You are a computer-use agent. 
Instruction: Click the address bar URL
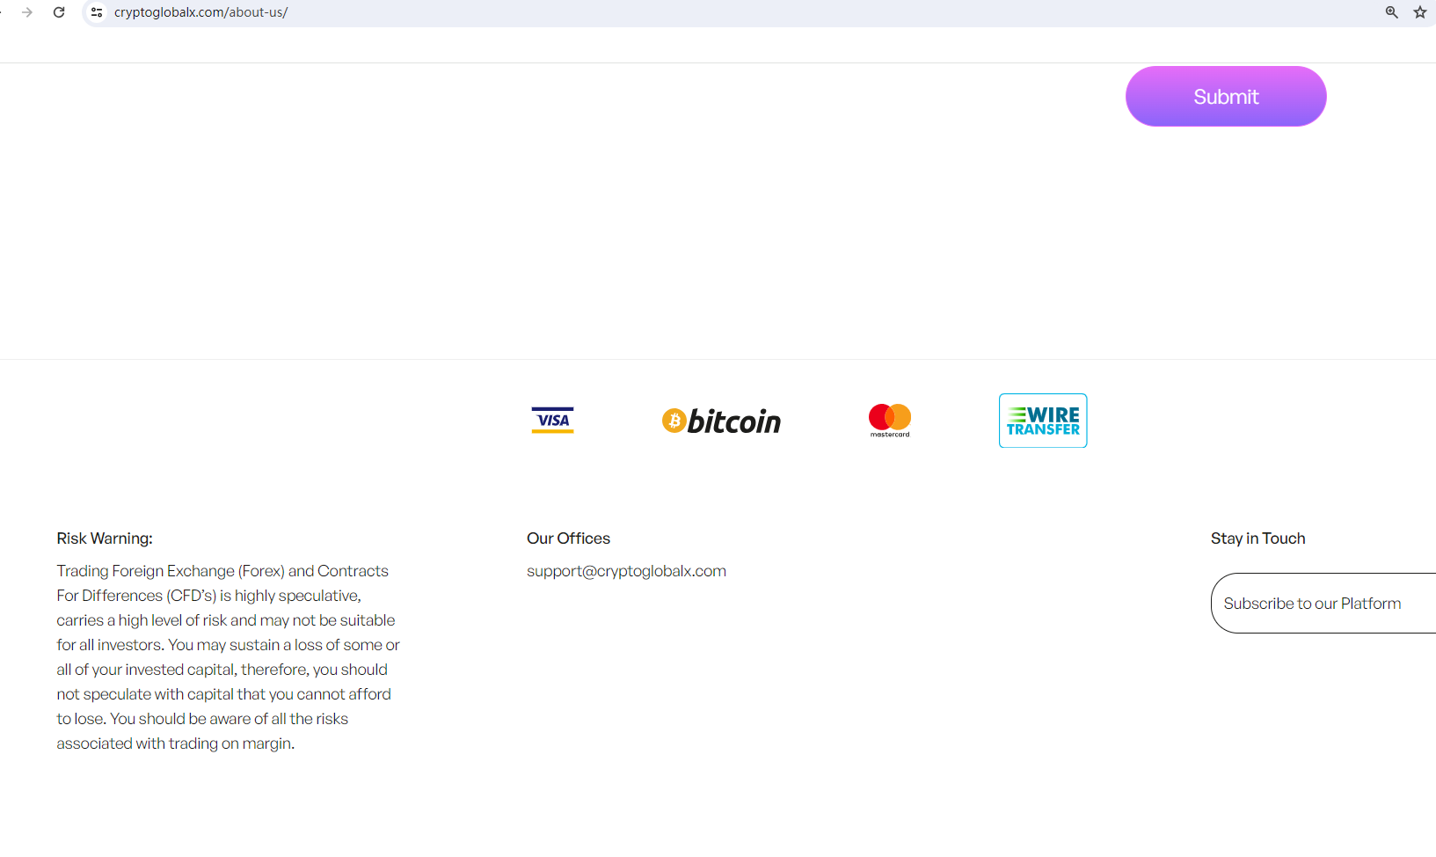[x=201, y=12]
